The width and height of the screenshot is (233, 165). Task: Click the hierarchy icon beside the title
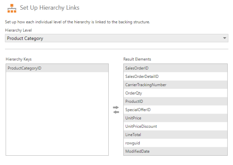(x=12, y=8)
